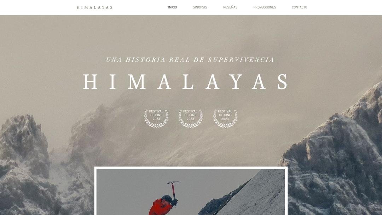Select RESEÑAS in the navigation bar

(230, 7)
